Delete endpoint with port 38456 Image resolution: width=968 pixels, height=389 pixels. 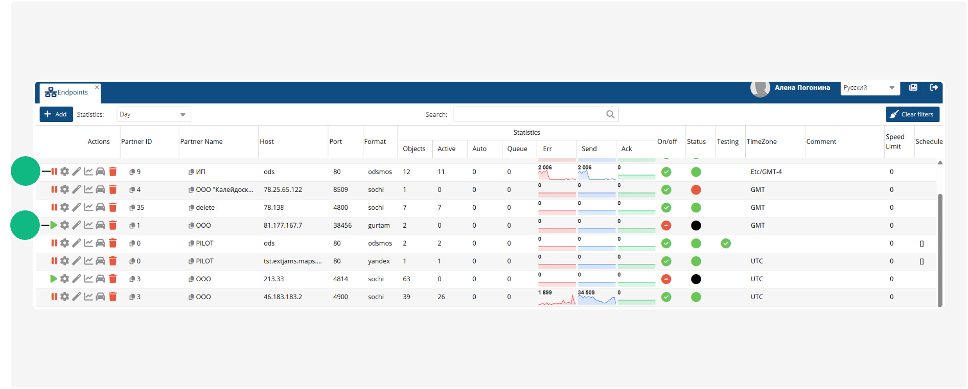click(x=113, y=225)
